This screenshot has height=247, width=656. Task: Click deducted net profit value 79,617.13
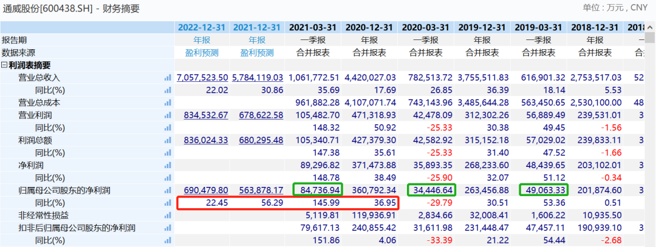(x=320, y=228)
